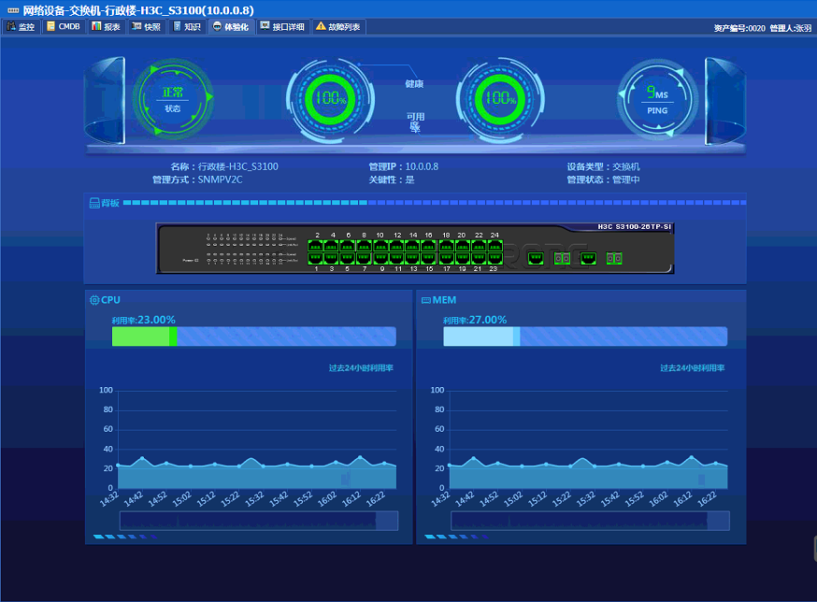Select switch port 12

[396, 246]
